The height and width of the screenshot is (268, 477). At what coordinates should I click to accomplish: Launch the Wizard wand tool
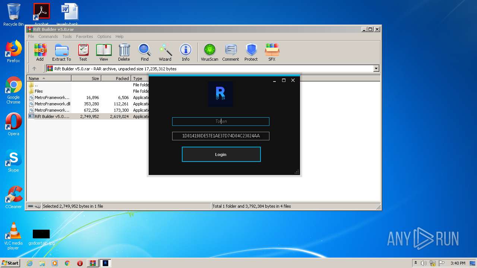click(165, 52)
